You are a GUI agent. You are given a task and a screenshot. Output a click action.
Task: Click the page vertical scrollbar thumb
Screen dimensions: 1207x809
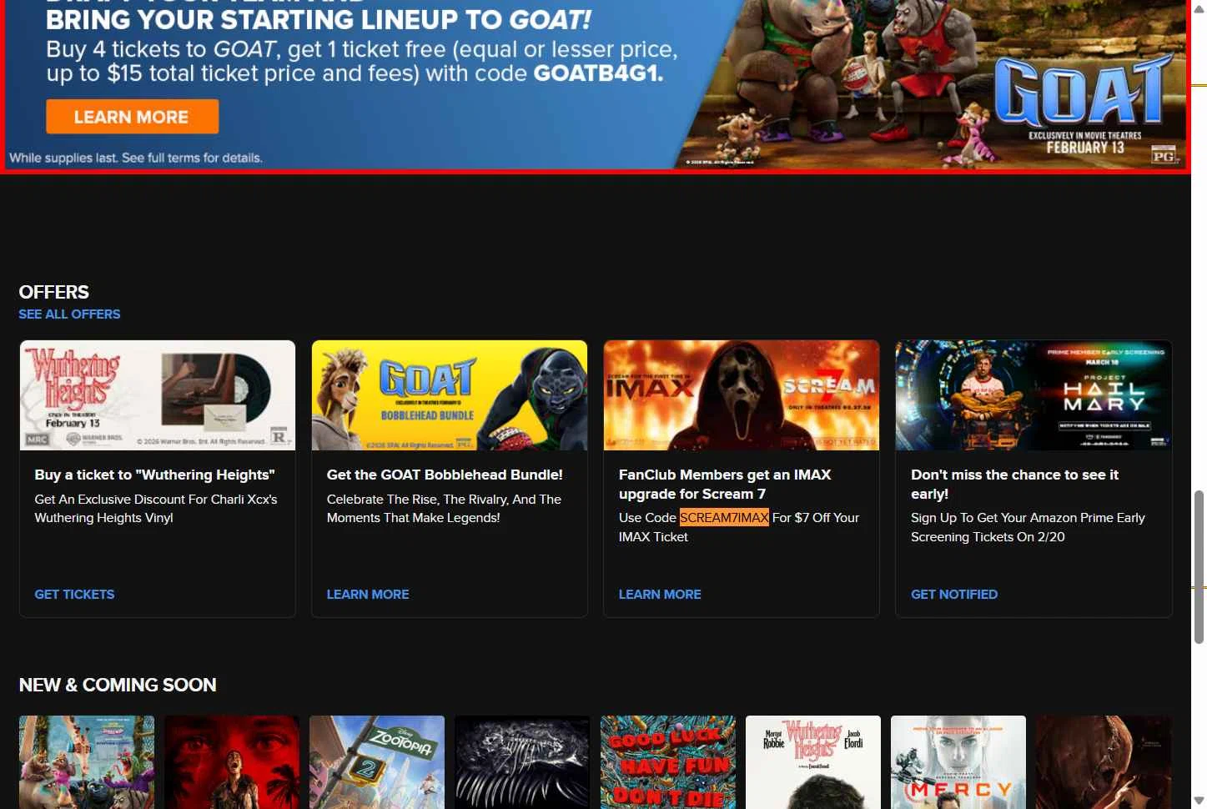[1199, 567]
